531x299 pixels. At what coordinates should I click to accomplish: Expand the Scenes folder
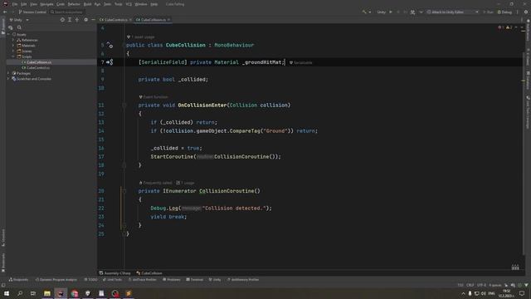(x=13, y=51)
